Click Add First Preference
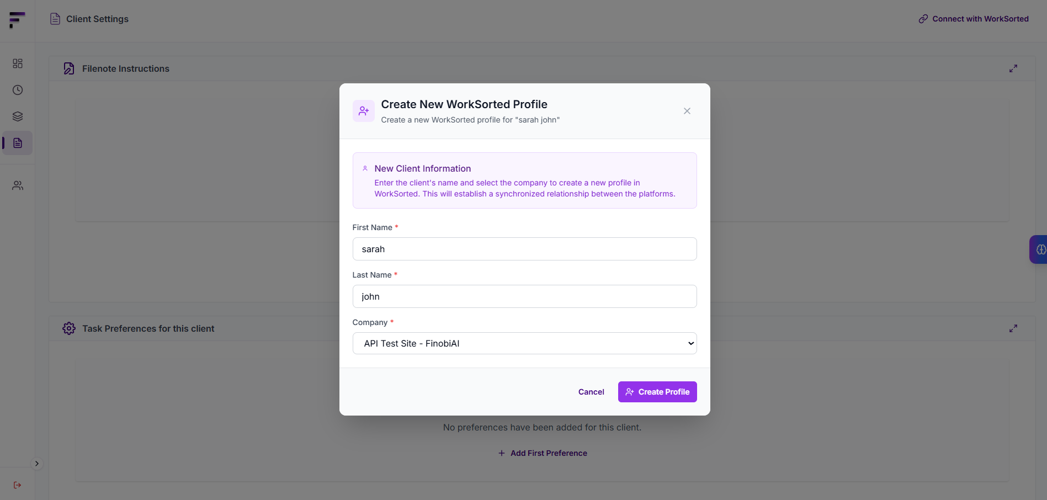The width and height of the screenshot is (1047, 500). click(543, 453)
